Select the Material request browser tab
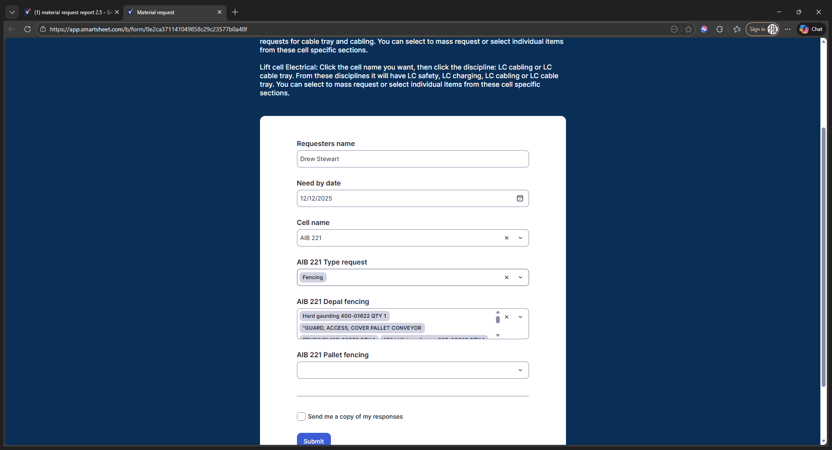Viewport: 832px width, 450px height. 174,12
